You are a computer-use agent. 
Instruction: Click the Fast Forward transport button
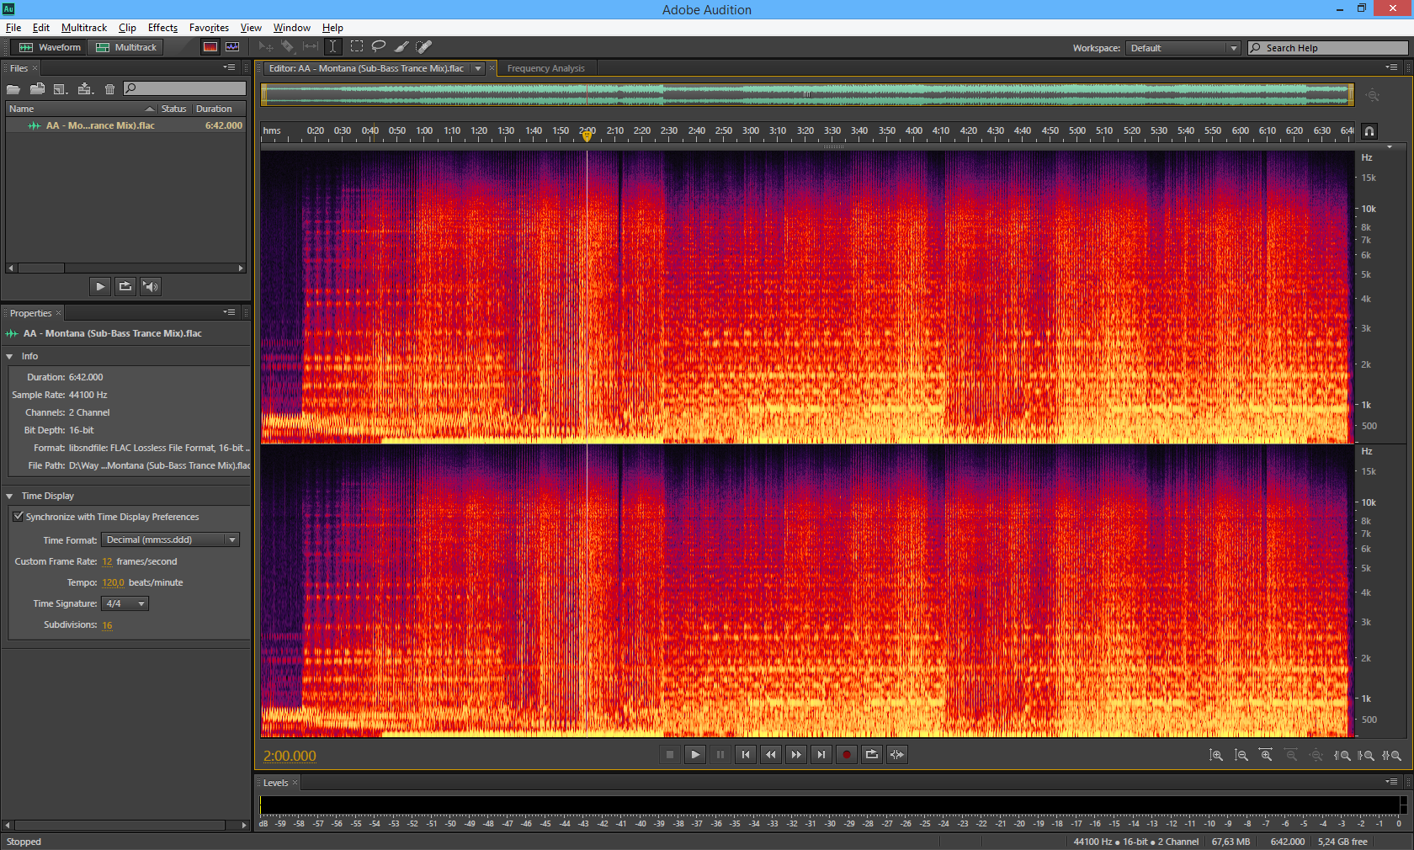click(796, 755)
